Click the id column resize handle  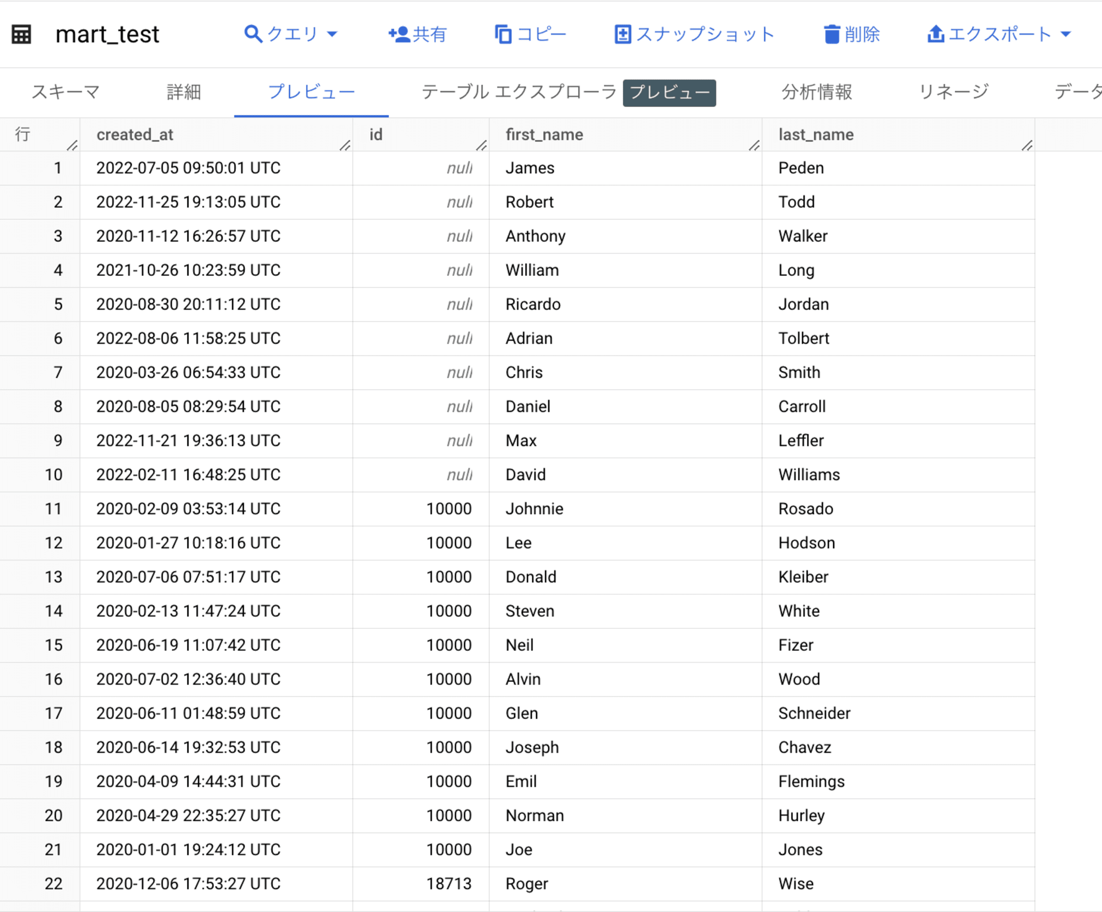click(481, 145)
